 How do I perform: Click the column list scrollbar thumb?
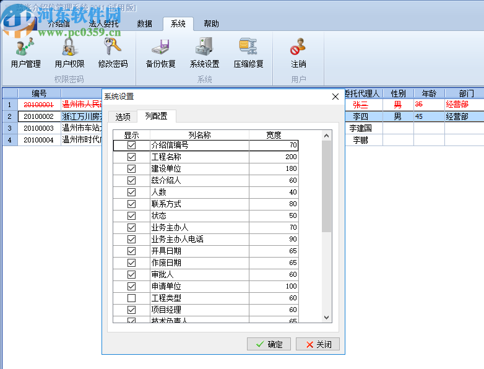pos(327,186)
